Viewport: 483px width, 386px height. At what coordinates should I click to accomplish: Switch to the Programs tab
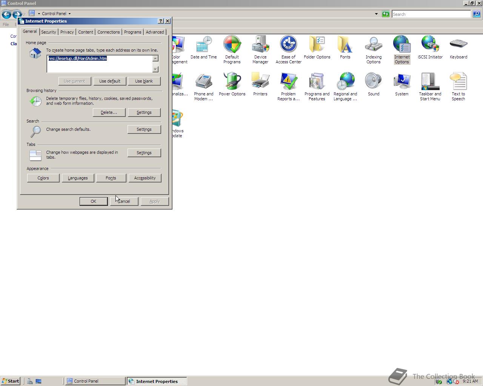pyautogui.click(x=133, y=32)
